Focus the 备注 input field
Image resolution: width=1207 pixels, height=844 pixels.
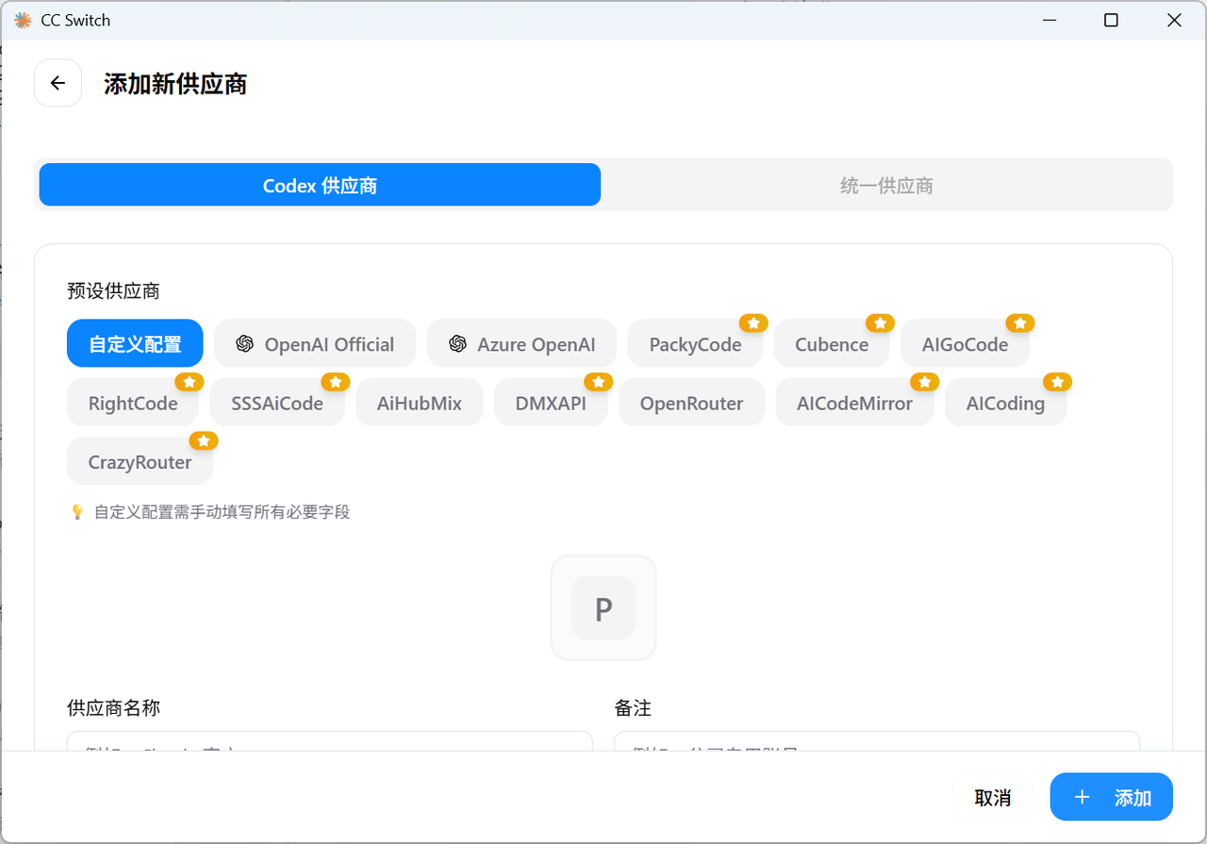[877, 742]
